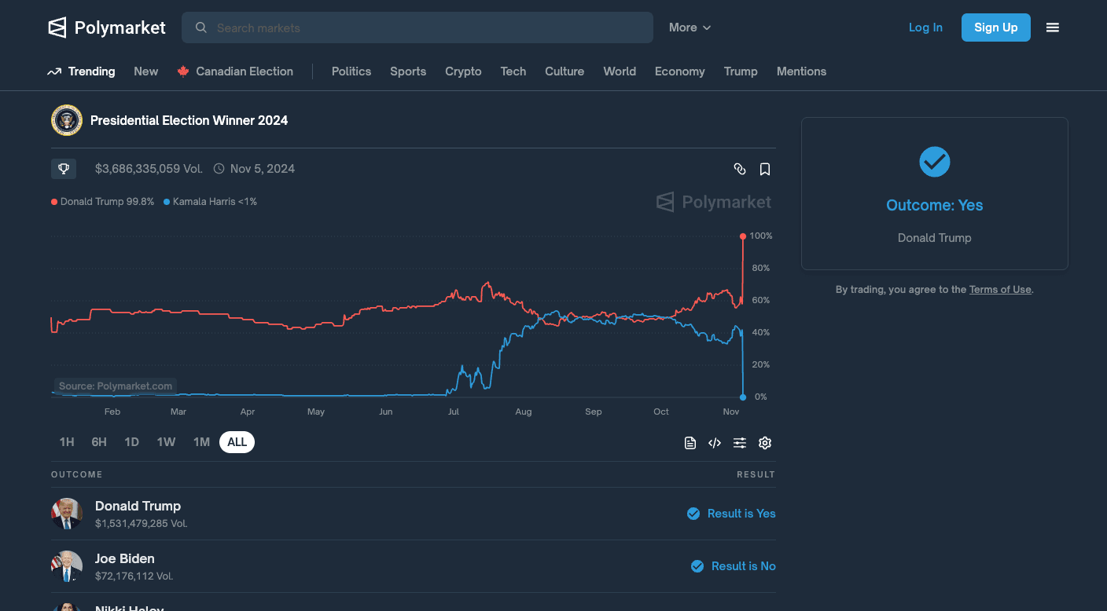The width and height of the screenshot is (1107, 611).
Task: Select the 1H time range
Action: point(67,442)
